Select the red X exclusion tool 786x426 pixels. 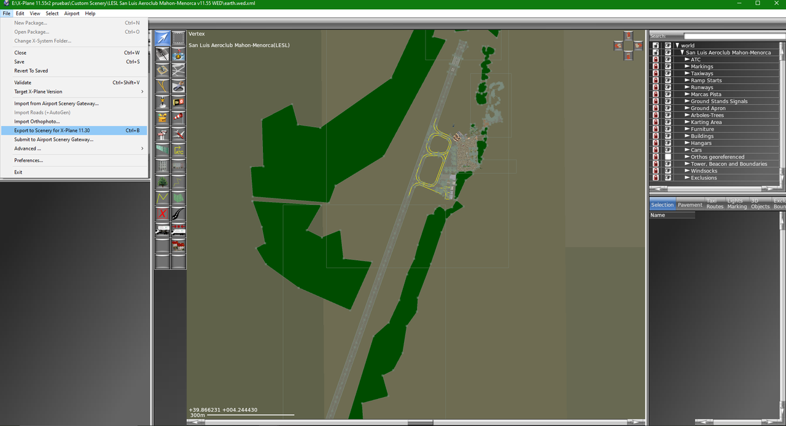coord(162,214)
